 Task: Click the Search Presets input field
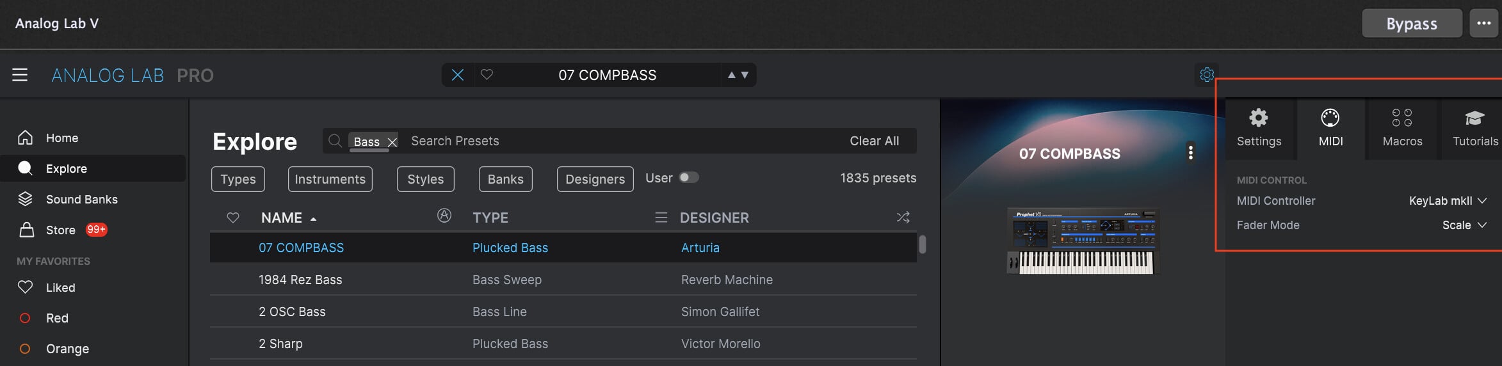tap(576, 141)
